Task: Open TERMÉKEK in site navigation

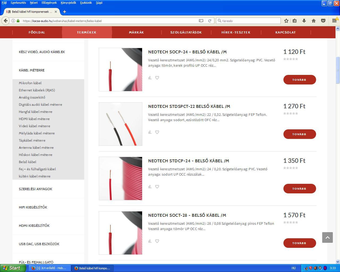Action: point(87,32)
